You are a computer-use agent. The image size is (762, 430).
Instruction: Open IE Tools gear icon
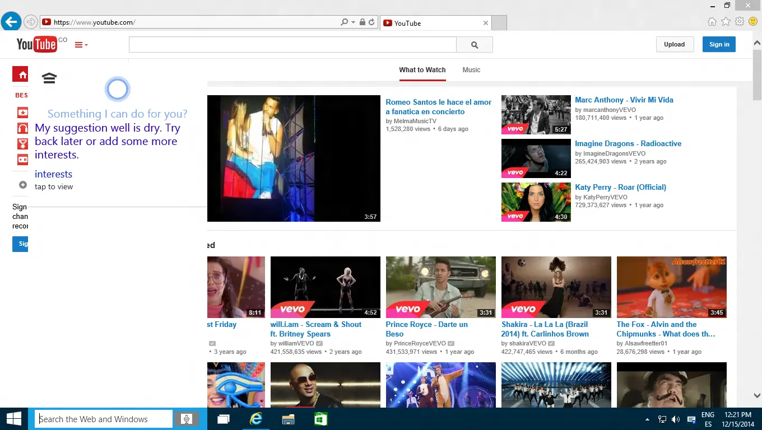click(740, 21)
